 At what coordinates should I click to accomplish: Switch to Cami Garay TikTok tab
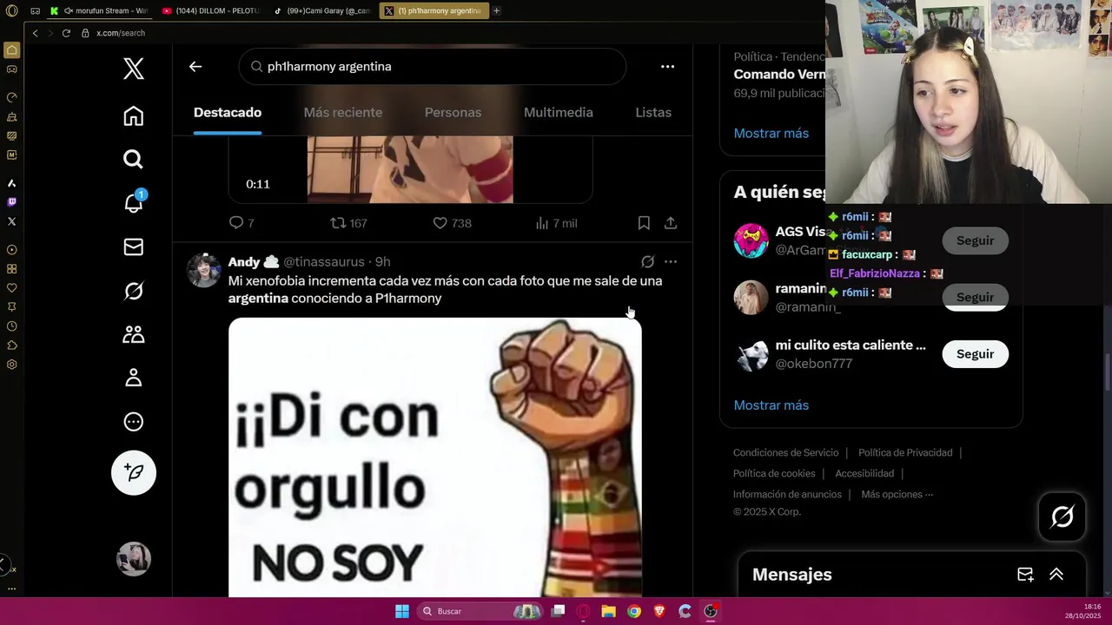point(321,10)
